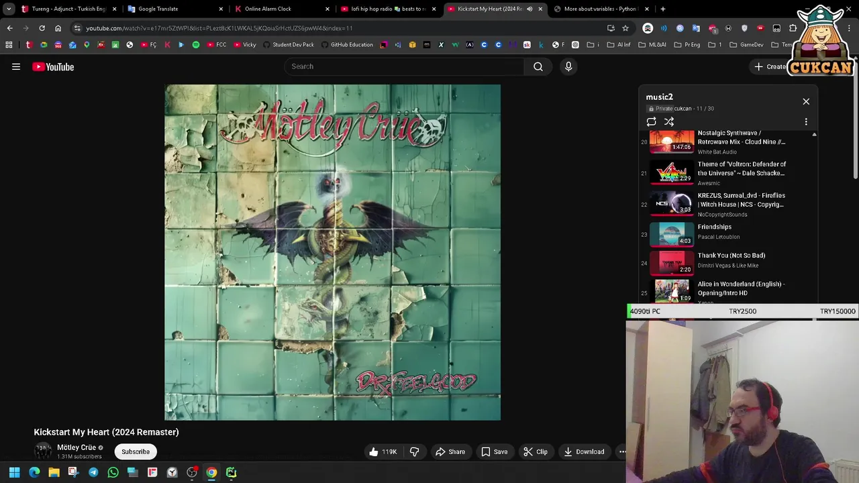This screenshot has width=859, height=483.
Task: Go to browser home page
Action: pyautogui.click(x=58, y=28)
